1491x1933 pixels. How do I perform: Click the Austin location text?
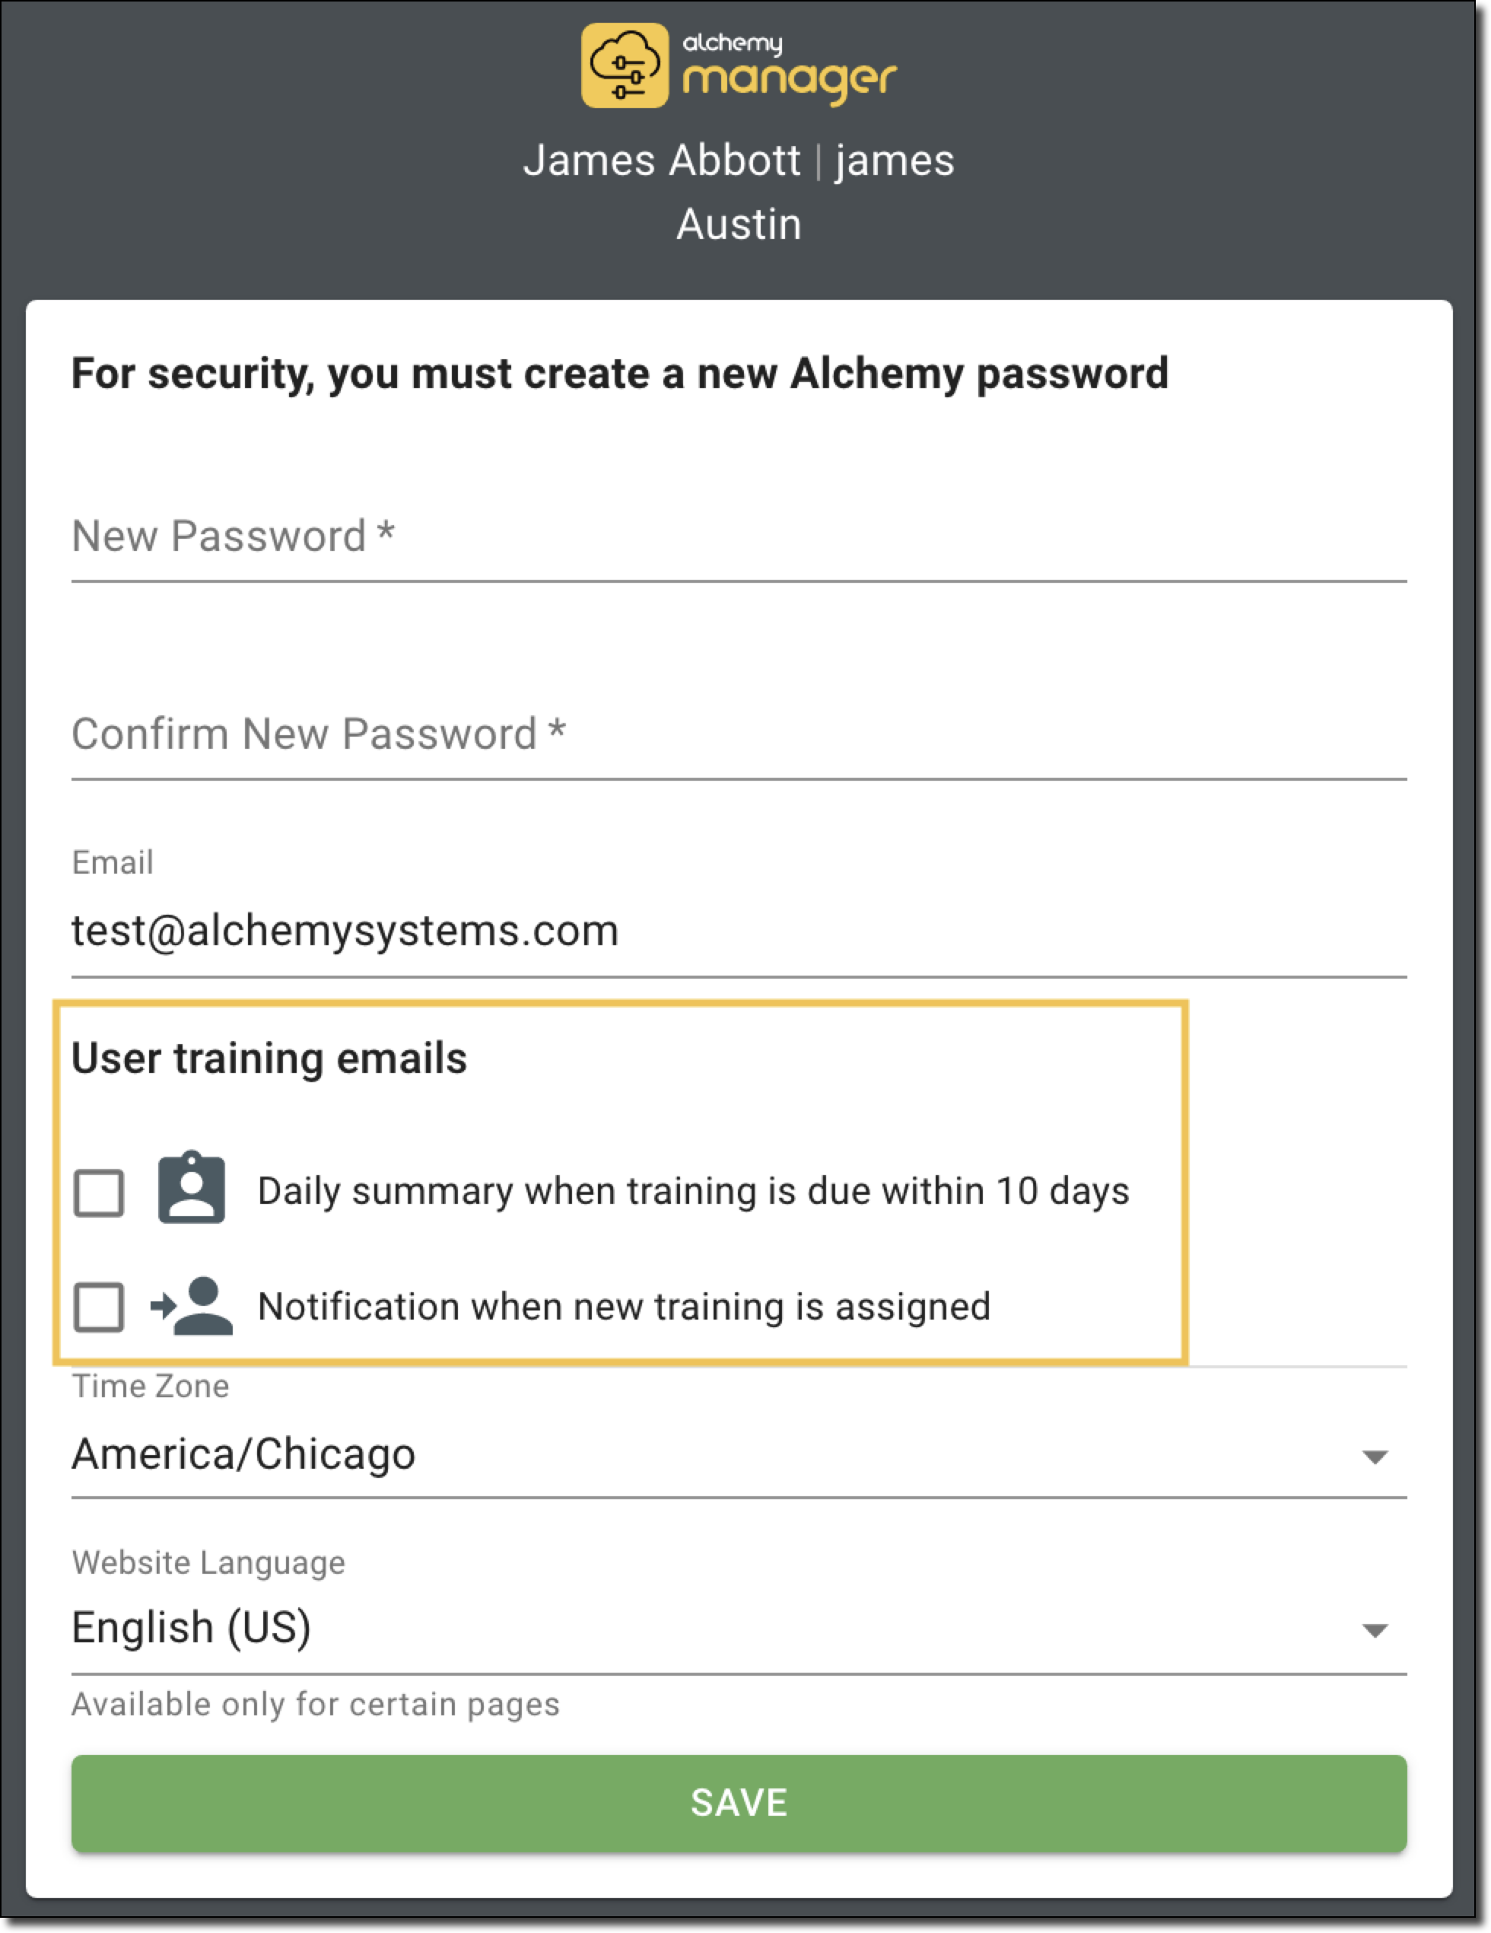pos(739,225)
